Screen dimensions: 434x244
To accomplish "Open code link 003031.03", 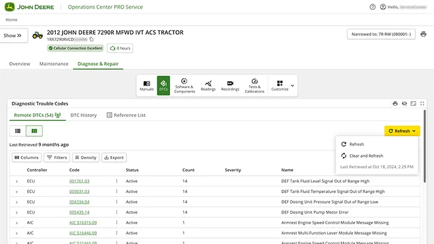I will pyautogui.click(x=79, y=191).
